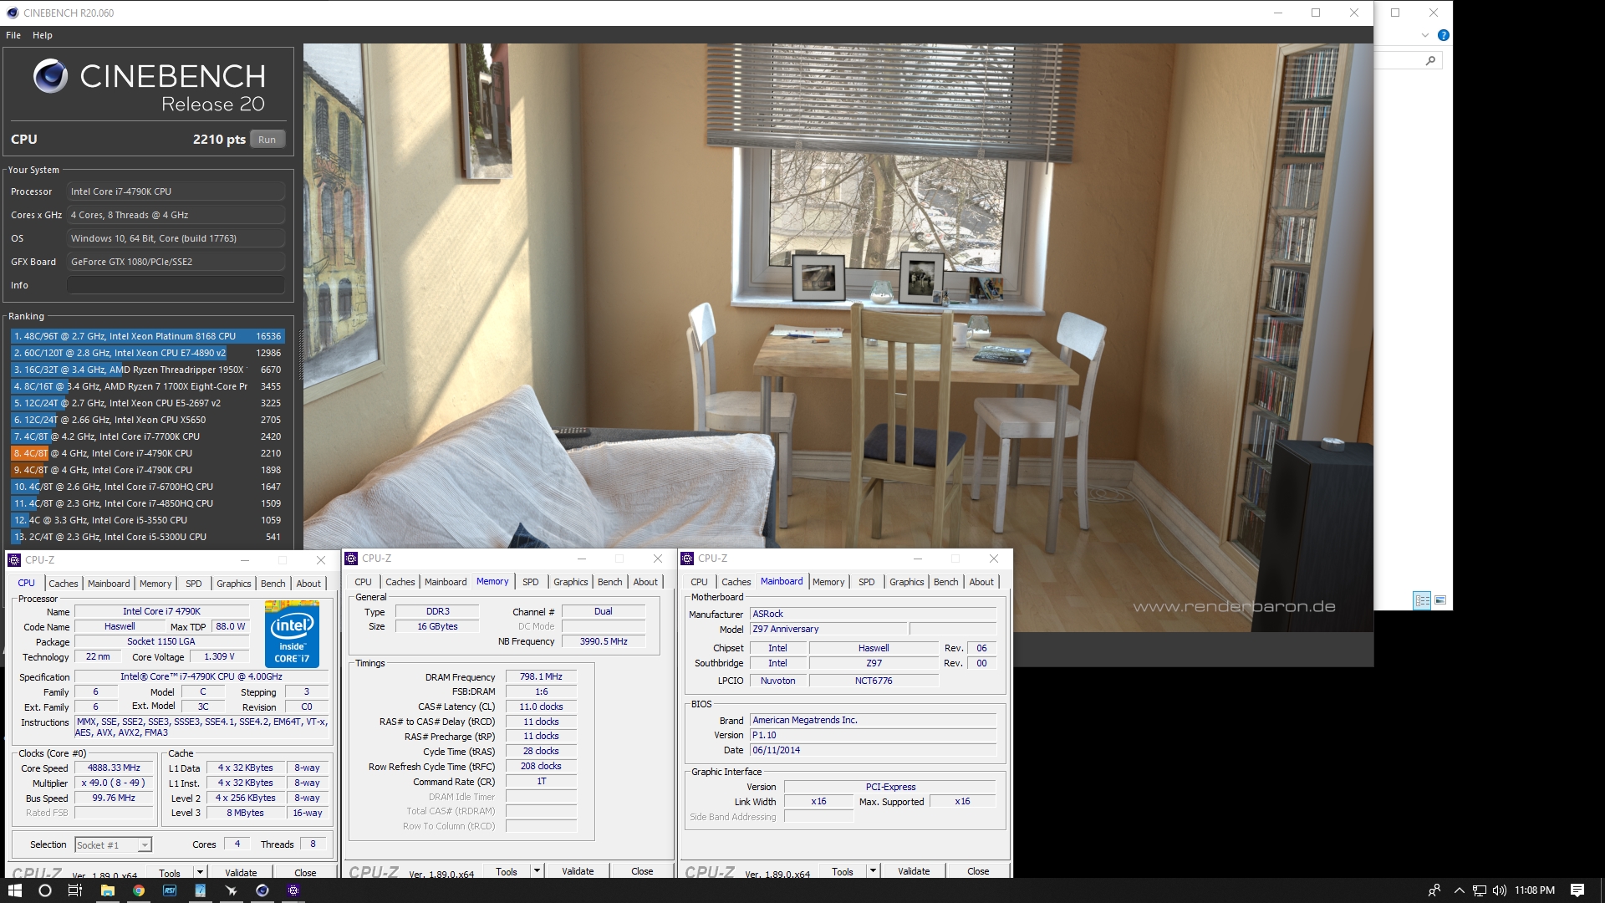Viewport: 1605px width, 903px height.
Task: Select ranking row Intel Core i5-3550
Action: tap(148, 520)
